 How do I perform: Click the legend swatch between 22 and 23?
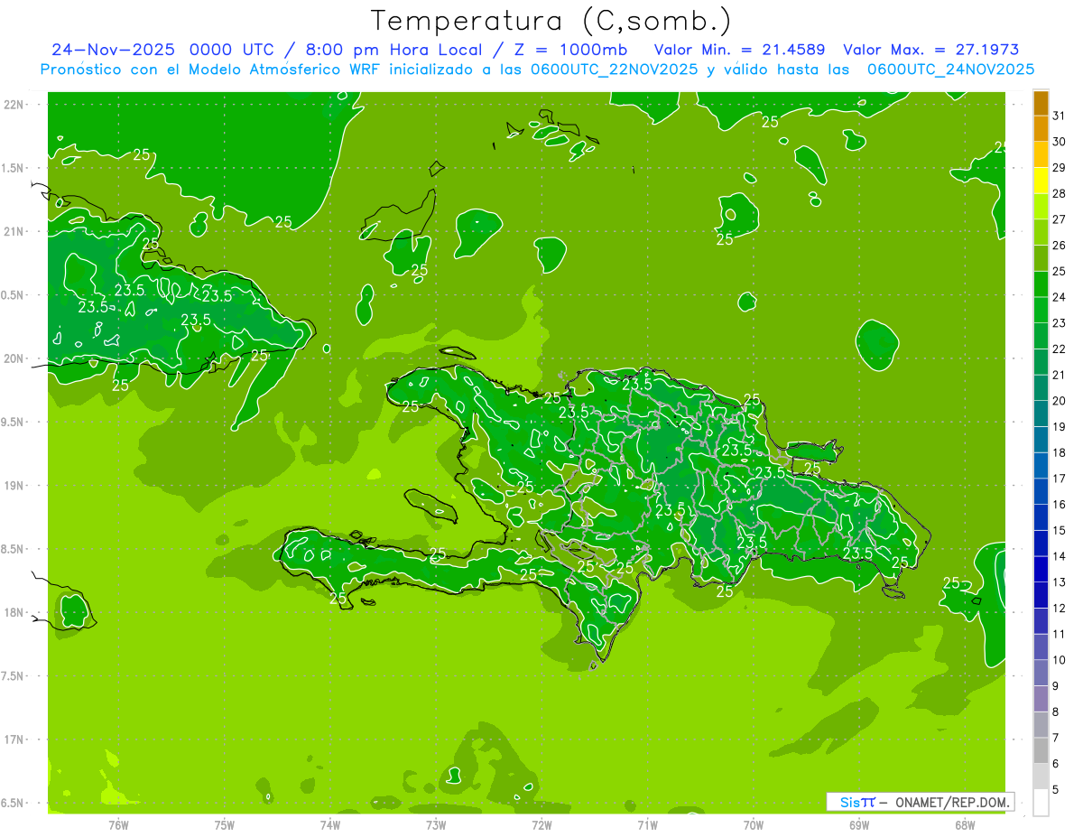pyautogui.click(x=1041, y=336)
